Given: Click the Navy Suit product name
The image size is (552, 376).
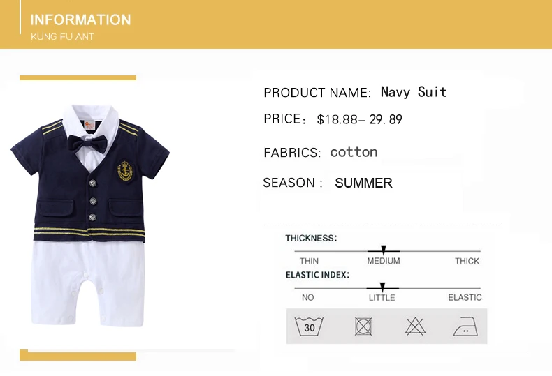Looking at the screenshot, I should tap(414, 92).
